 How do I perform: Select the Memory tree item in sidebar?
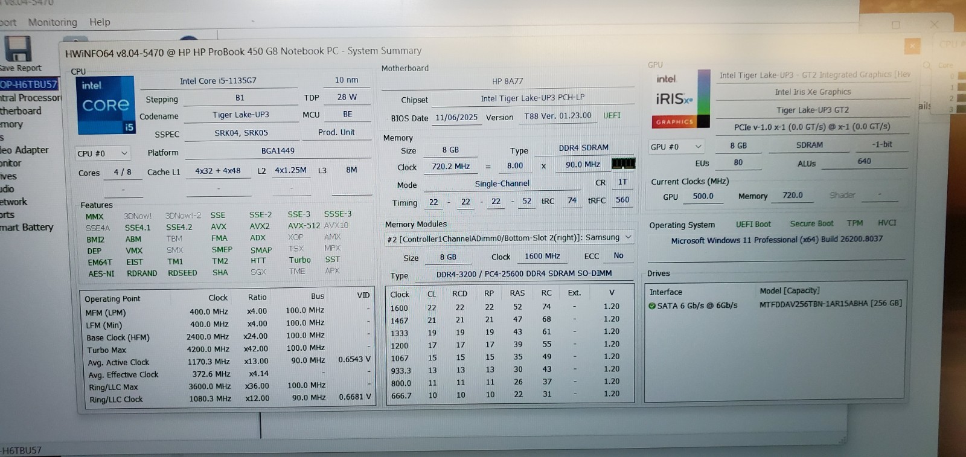[11, 124]
